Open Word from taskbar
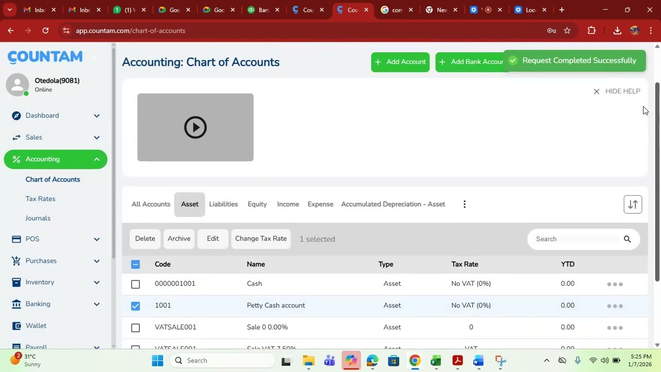 (x=478, y=361)
